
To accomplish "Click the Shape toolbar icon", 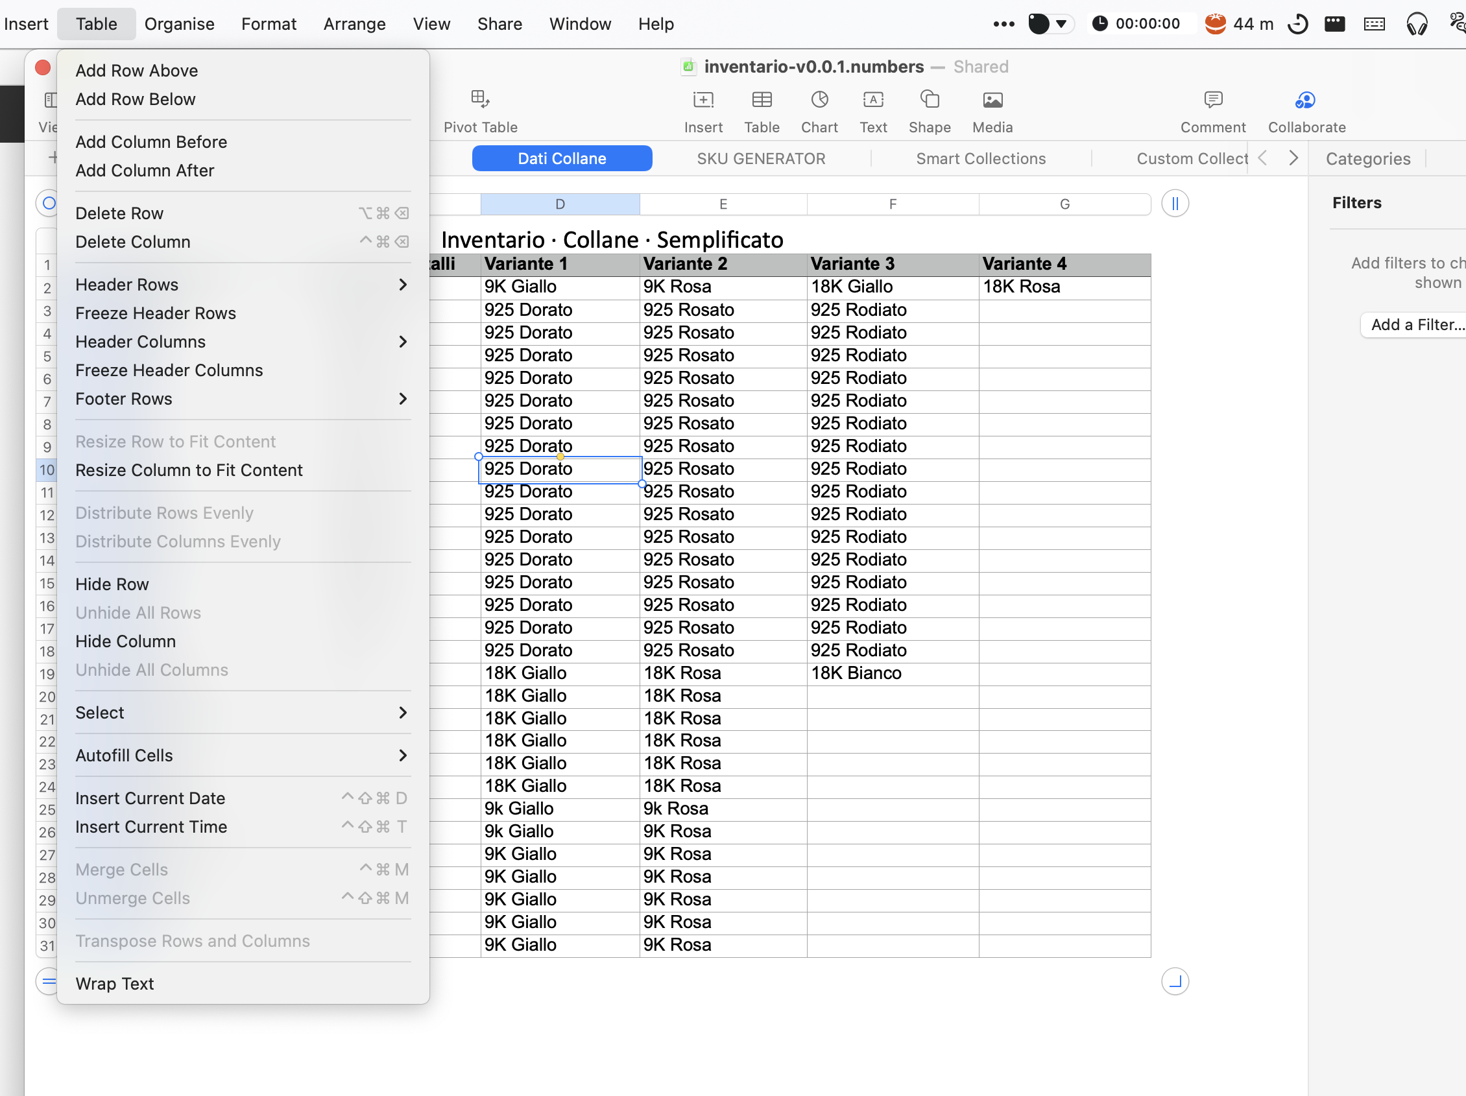I will pyautogui.click(x=929, y=100).
